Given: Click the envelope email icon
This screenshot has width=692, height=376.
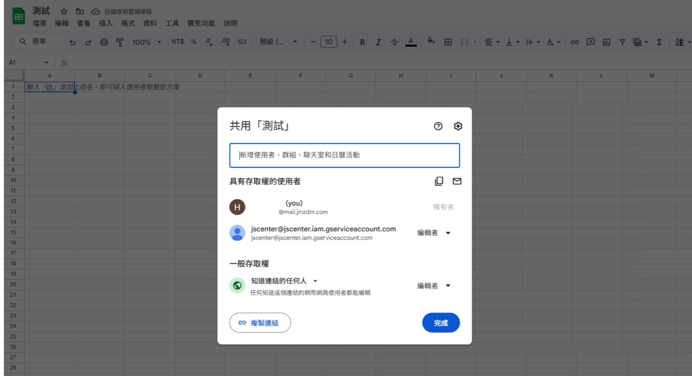Looking at the screenshot, I should [457, 181].
